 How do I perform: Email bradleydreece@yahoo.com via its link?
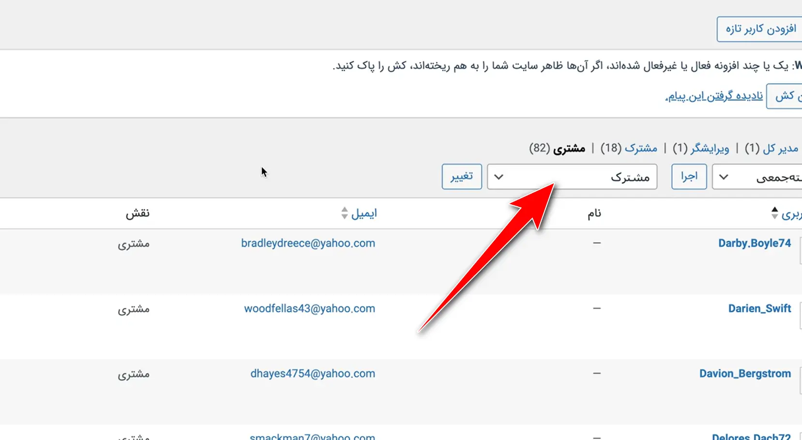308,243
